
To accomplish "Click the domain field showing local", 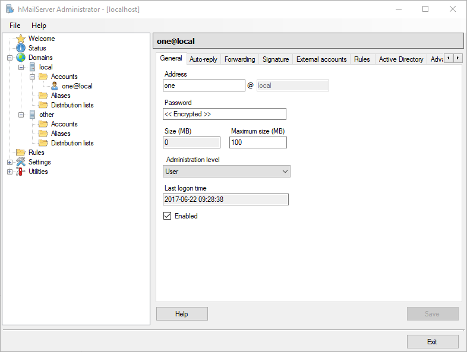I will point(293,85).
